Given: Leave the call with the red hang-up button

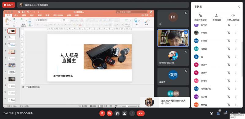Looking at the screenshot, I should pos(141,114).
